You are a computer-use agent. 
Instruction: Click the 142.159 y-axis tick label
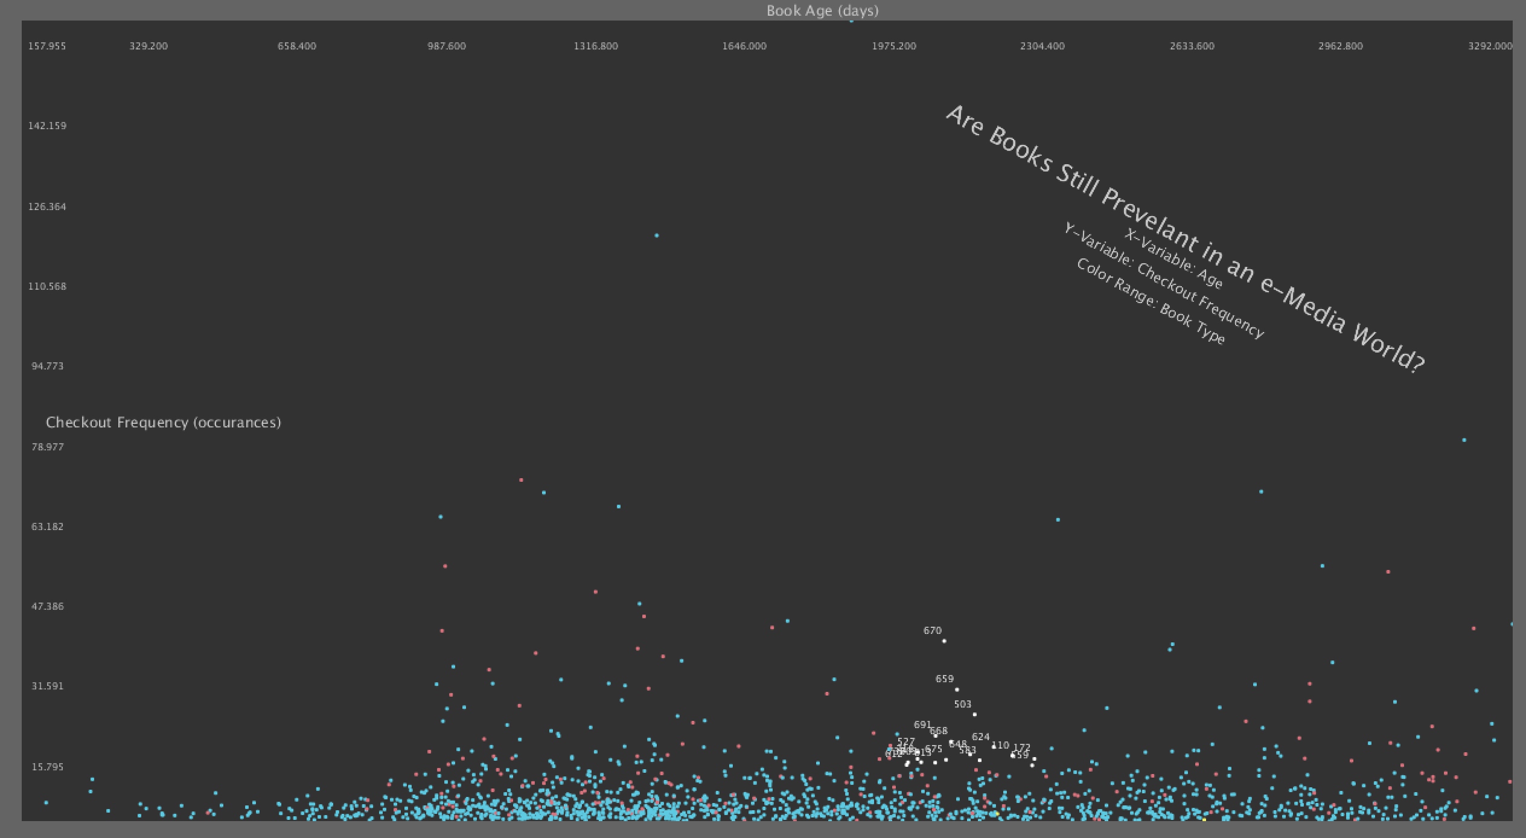[x=47, y=126]
